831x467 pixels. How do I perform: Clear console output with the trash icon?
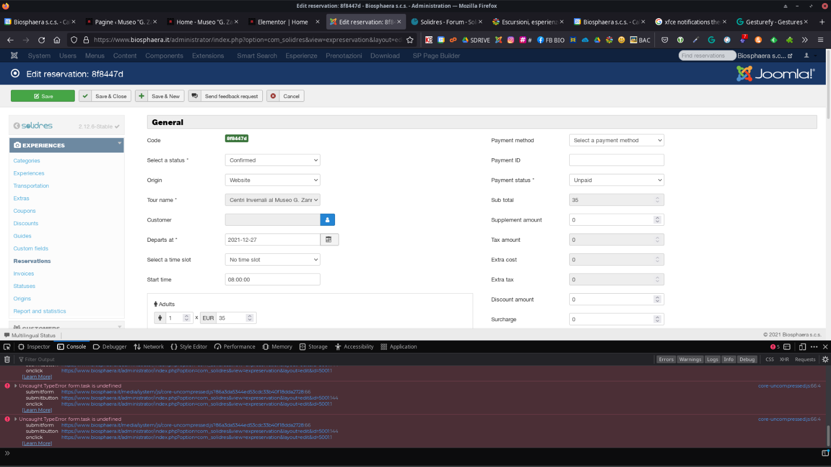pyautogui.click(x=7, y=359)
